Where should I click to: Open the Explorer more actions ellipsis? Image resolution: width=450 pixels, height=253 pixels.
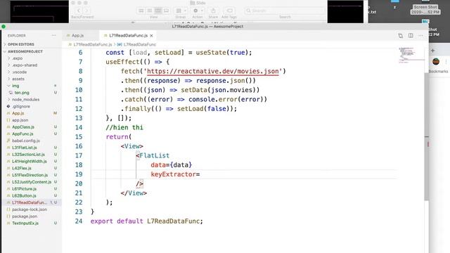coord(53,35)
